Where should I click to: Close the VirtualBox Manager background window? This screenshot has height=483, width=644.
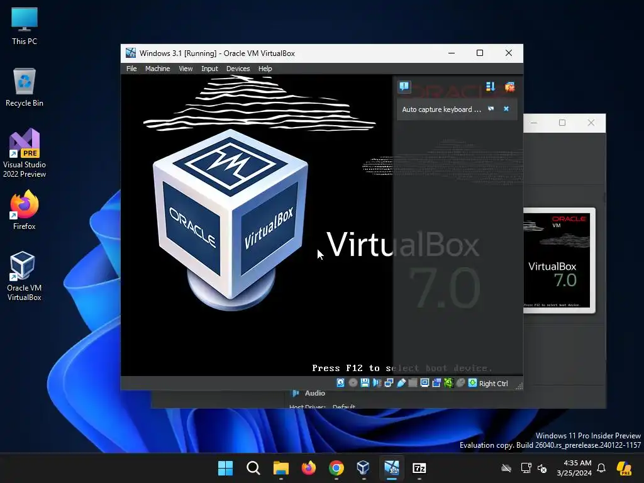point(591,123)
